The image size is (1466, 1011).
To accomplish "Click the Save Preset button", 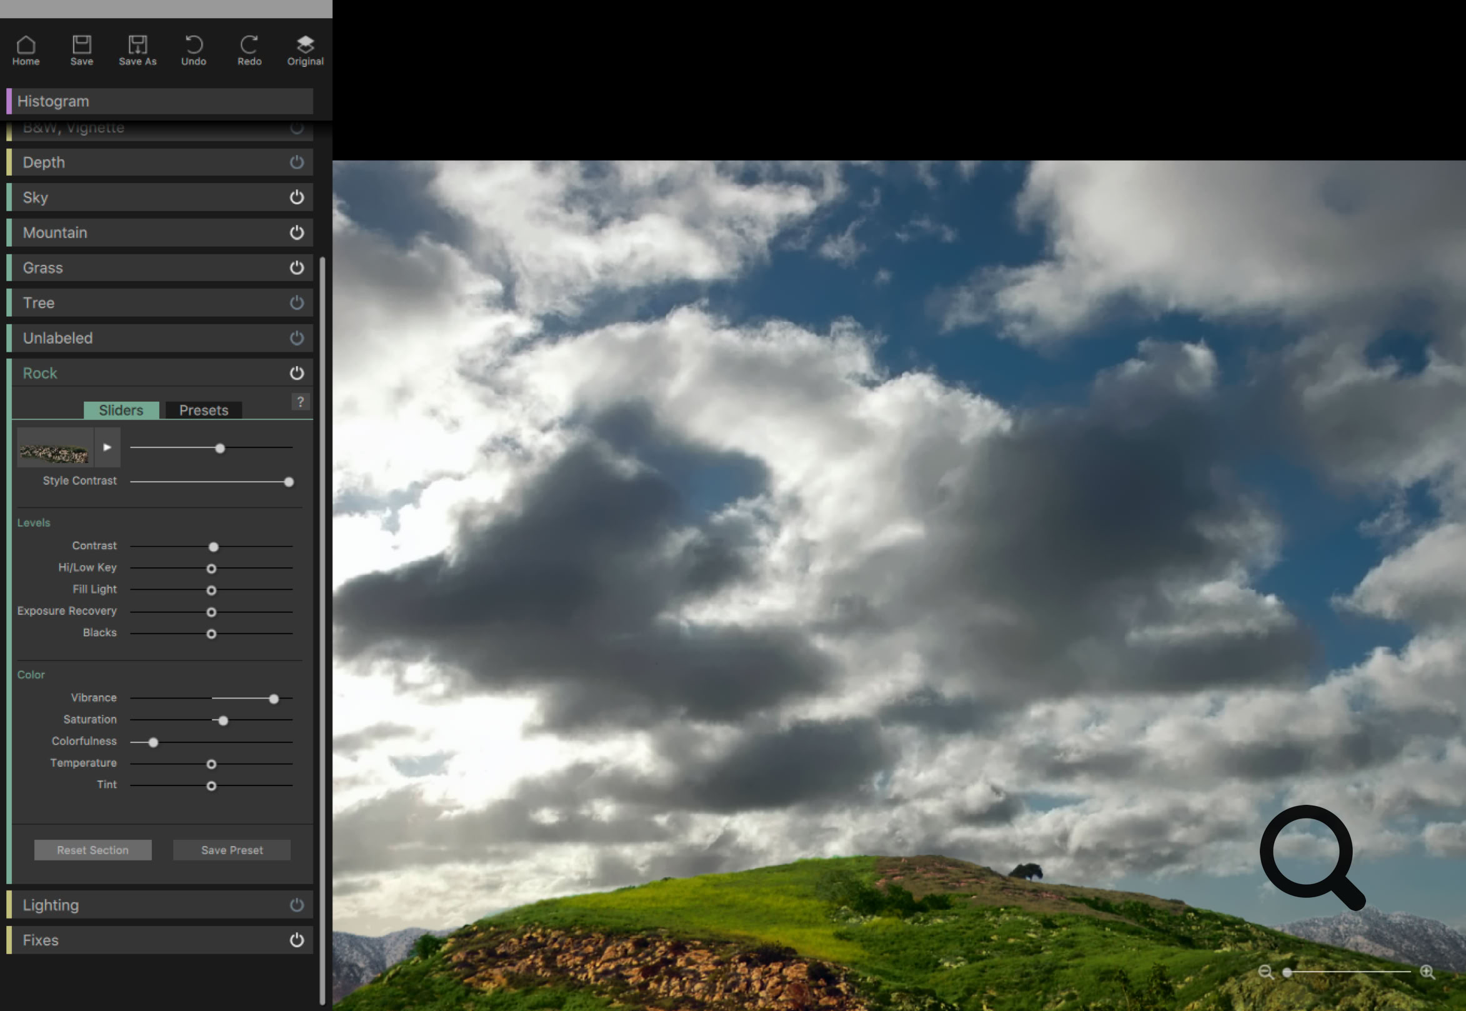I will click(x=231, y=849).
